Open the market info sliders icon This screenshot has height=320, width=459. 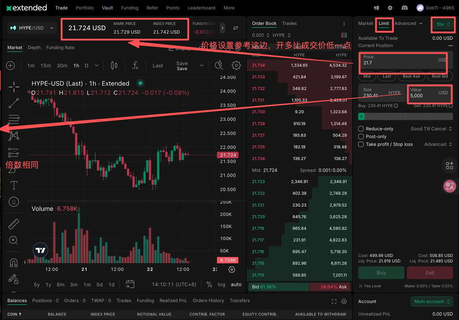click(x=236, y=28)
